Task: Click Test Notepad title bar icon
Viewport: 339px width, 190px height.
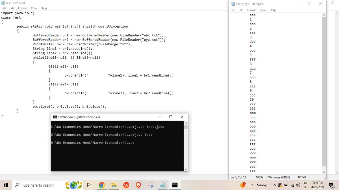Action: tap(3, 3)
